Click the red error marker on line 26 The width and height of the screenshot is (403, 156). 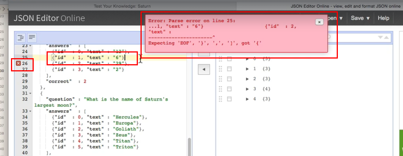(x=18, y=63)
